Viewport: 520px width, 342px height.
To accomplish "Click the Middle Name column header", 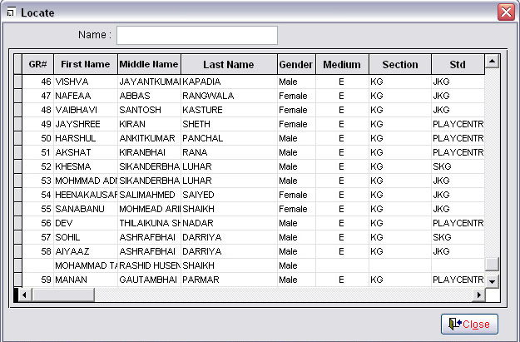I will (x=148, y=65).
